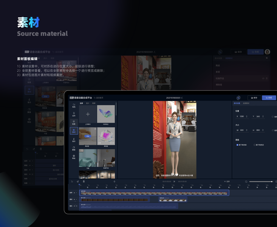This screenshot has width=277, height=227.
Task: Click the 返回首页 return-home link
Action: 98,98
